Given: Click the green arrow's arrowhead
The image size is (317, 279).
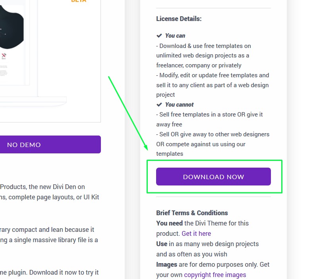Looking at the screenshot, I should (145, 147).
